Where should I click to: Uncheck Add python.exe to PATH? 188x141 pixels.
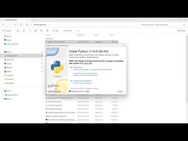(70, 91)
